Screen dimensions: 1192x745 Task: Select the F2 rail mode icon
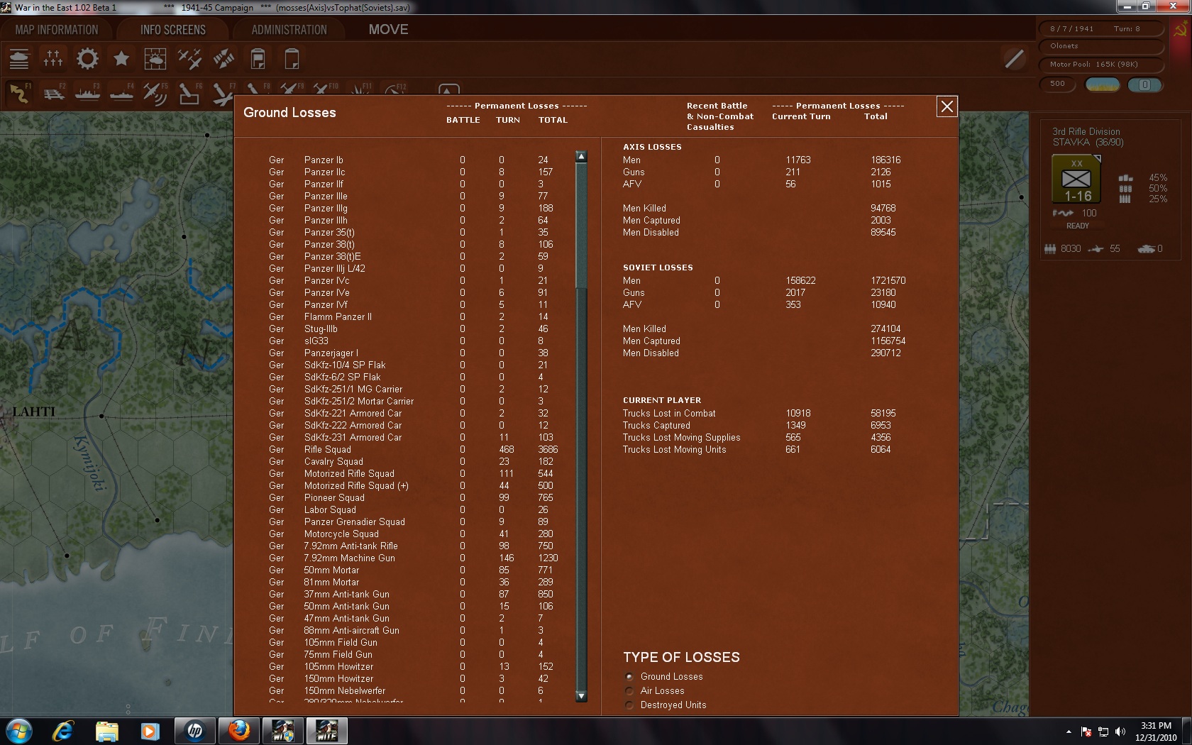(x=53, y=93)
